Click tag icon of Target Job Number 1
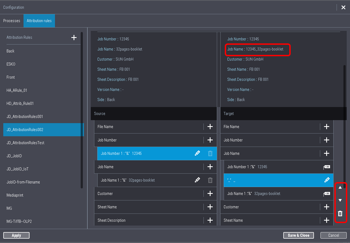The image size is (350, 243). click(327, 167)
